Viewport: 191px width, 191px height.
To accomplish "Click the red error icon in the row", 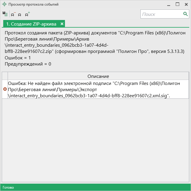I will 5,89.
